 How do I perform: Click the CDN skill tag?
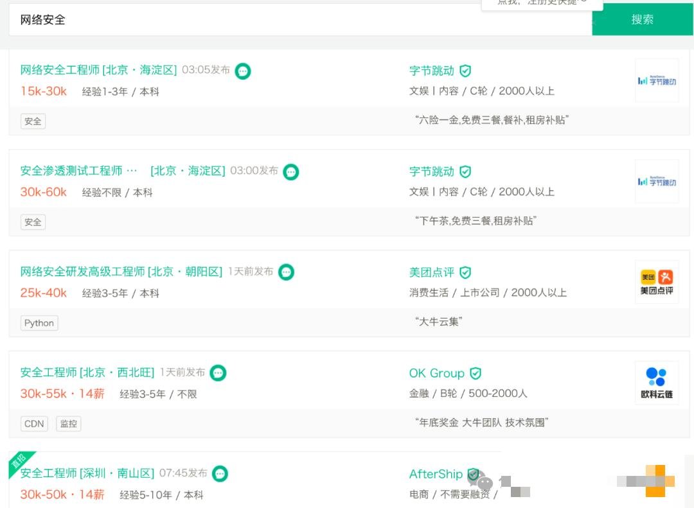(34, 424)
